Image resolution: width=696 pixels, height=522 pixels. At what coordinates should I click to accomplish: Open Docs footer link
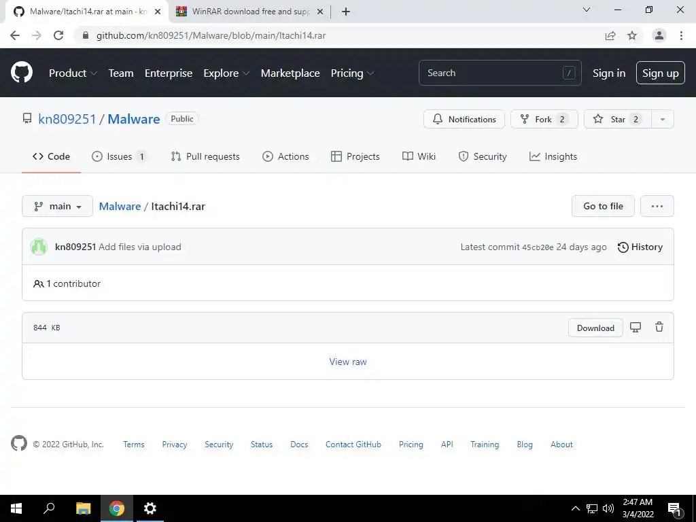(x=299, y=445)
